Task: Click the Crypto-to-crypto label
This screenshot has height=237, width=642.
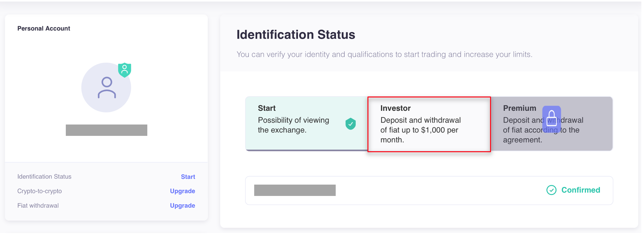Action: 39,191
